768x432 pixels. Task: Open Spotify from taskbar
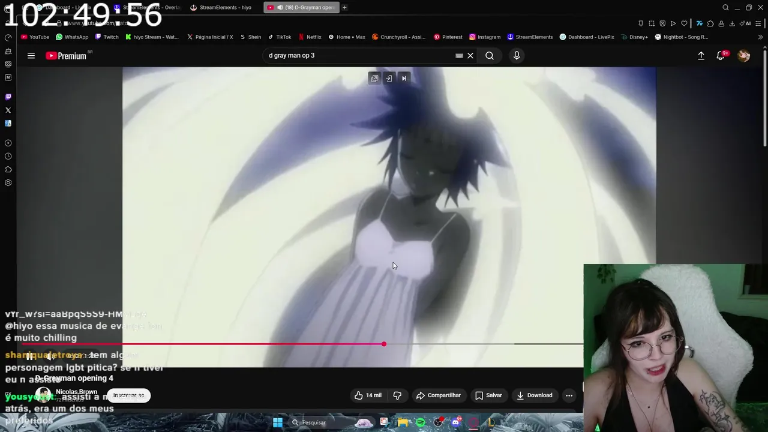(421, 422)
